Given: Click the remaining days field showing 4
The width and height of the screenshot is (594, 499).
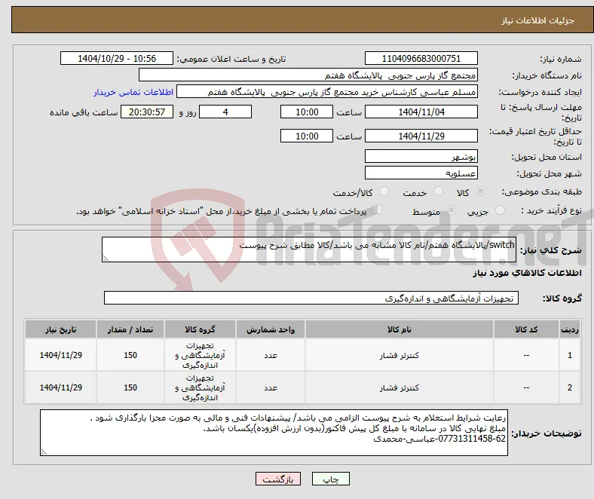Looking at the screenshot, I should coord(225,112).
